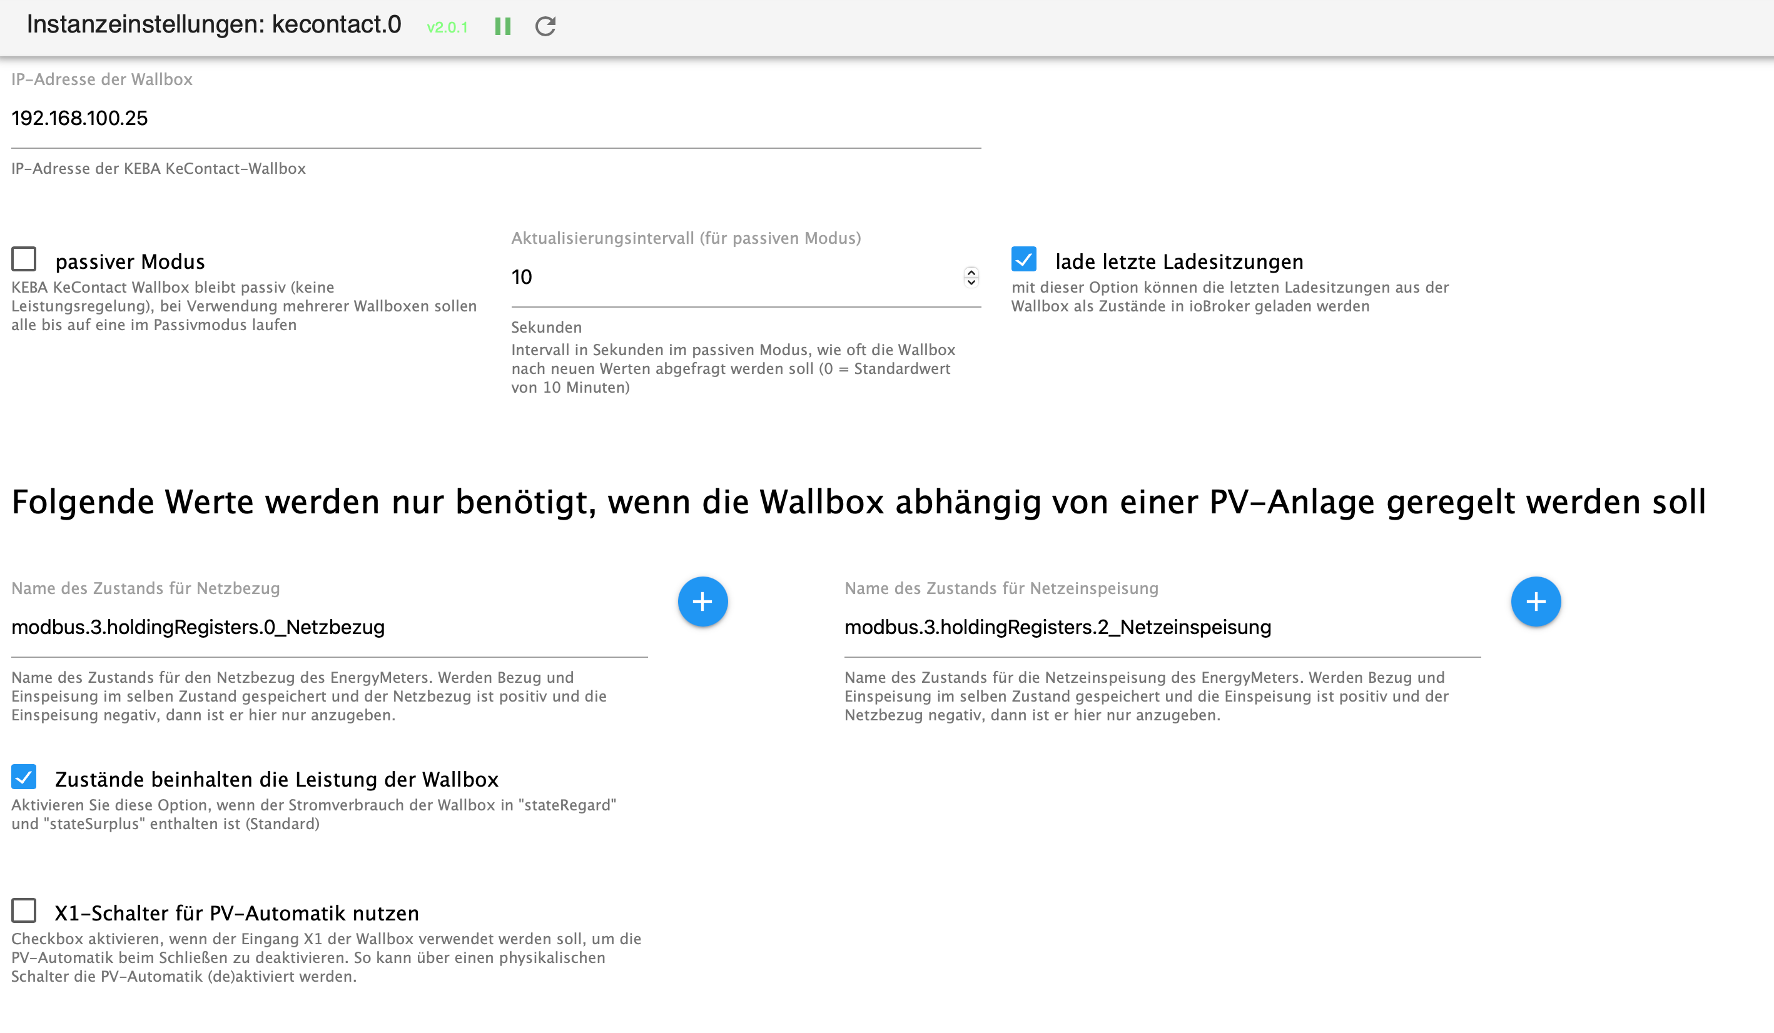Pause the kecontact.0 instance
This screenshot has width=1774, height=1033.
point(503,27)
